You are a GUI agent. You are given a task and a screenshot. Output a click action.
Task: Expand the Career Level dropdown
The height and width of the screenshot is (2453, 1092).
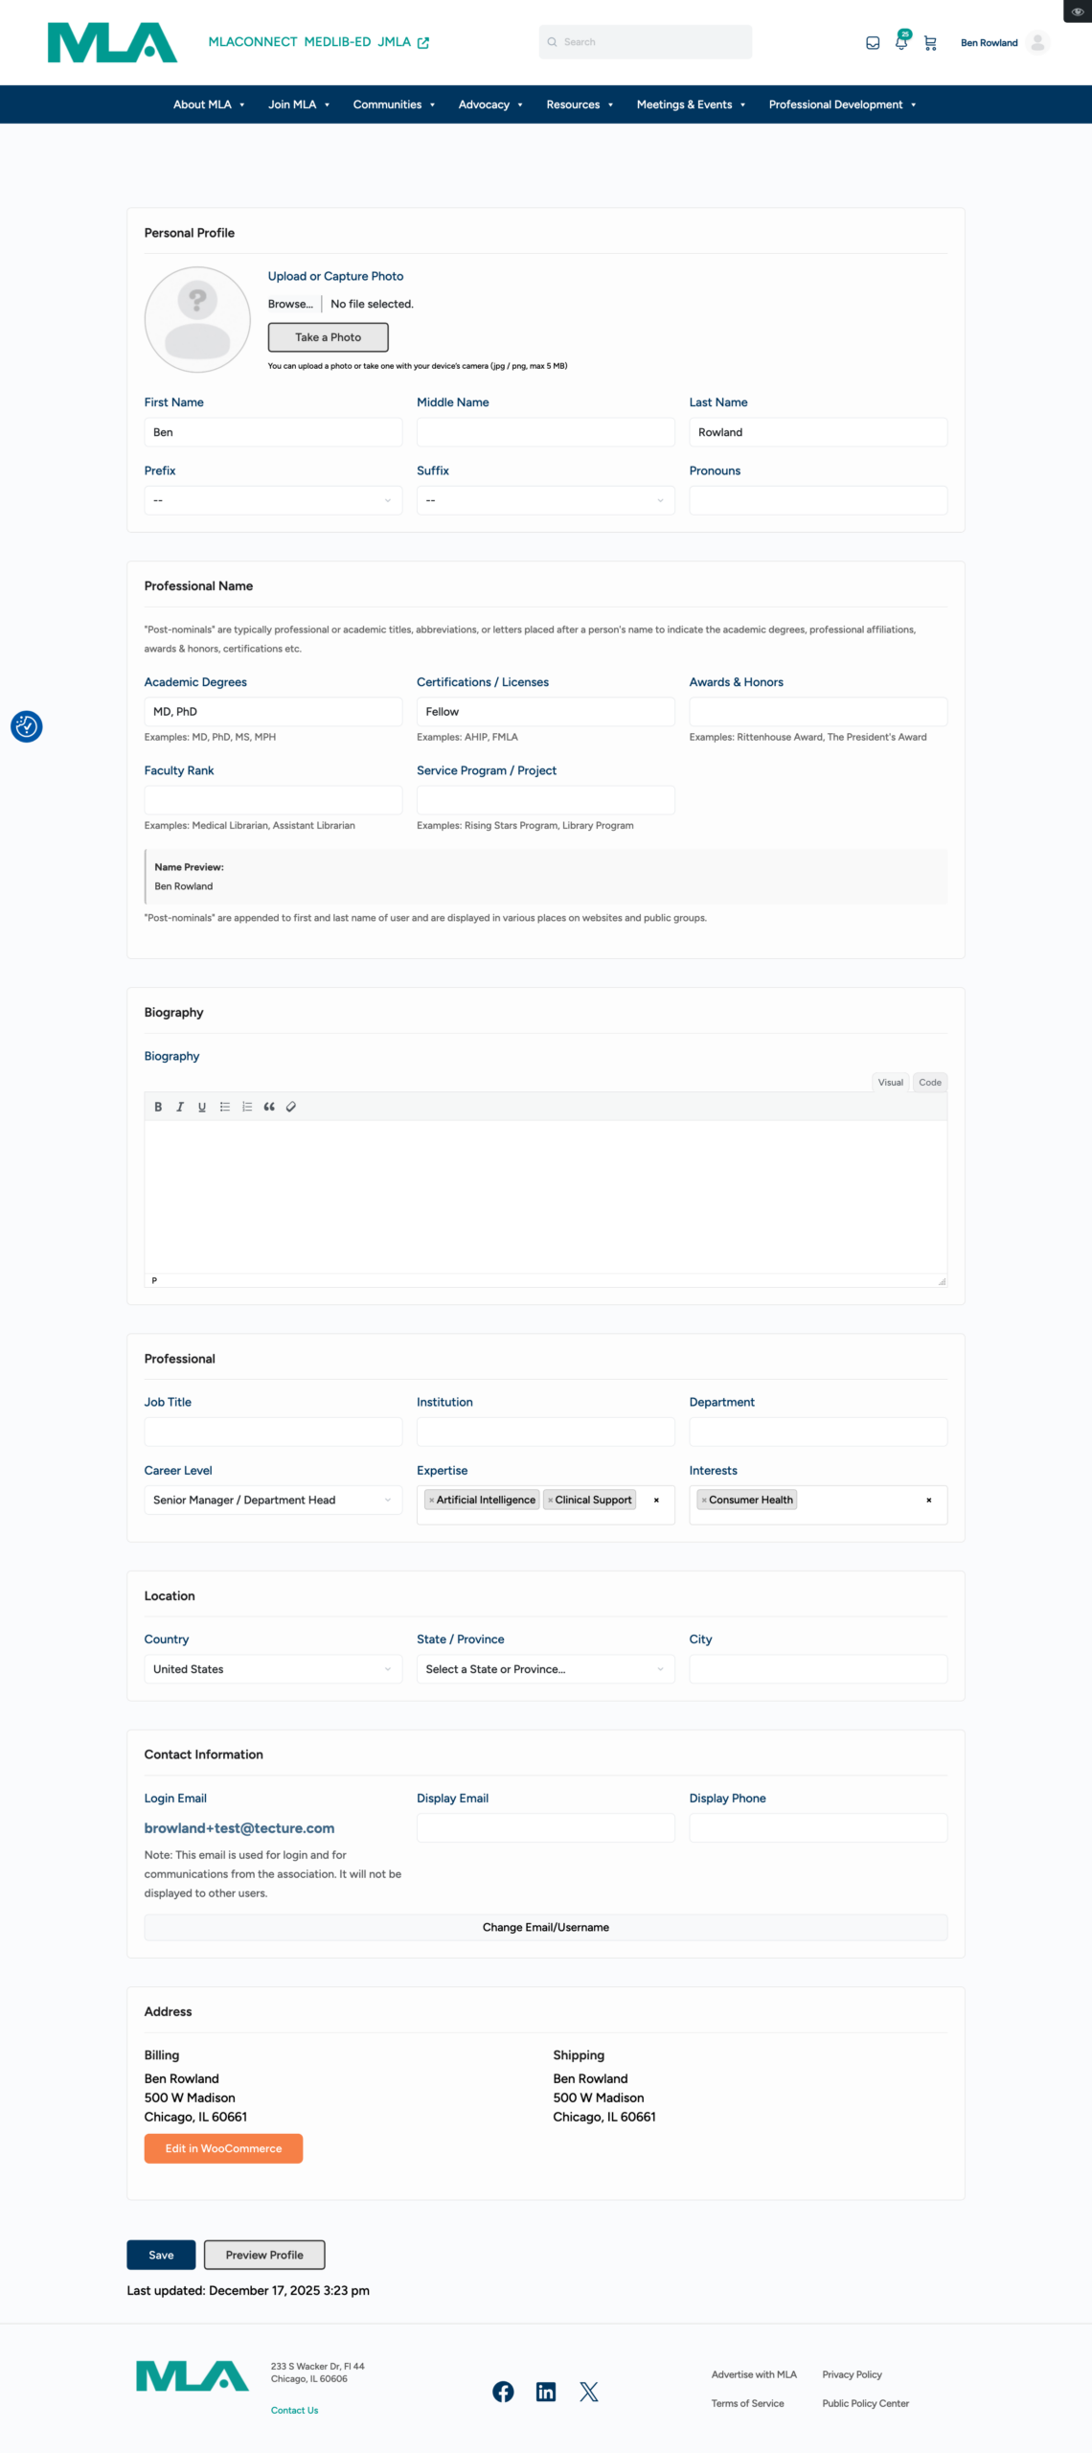273,1500
